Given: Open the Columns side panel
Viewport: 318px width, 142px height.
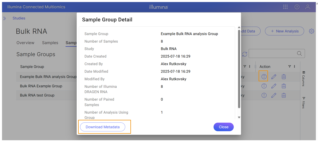Looking at the screenshot, I should click(x=304, y=79).
